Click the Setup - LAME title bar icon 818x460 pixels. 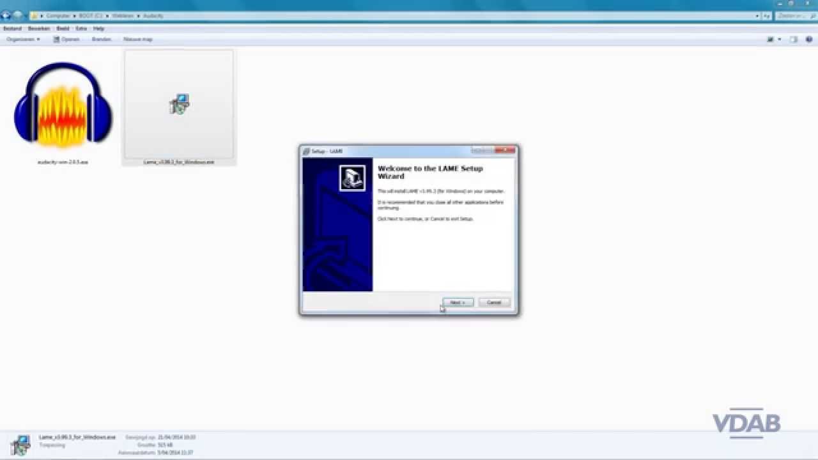tap(307, 151)
